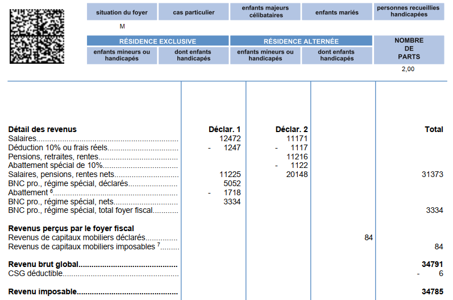Click the 'situation du foyer' header cell
The width and height of the screenshot is (453, 300).
click(122, 12)
